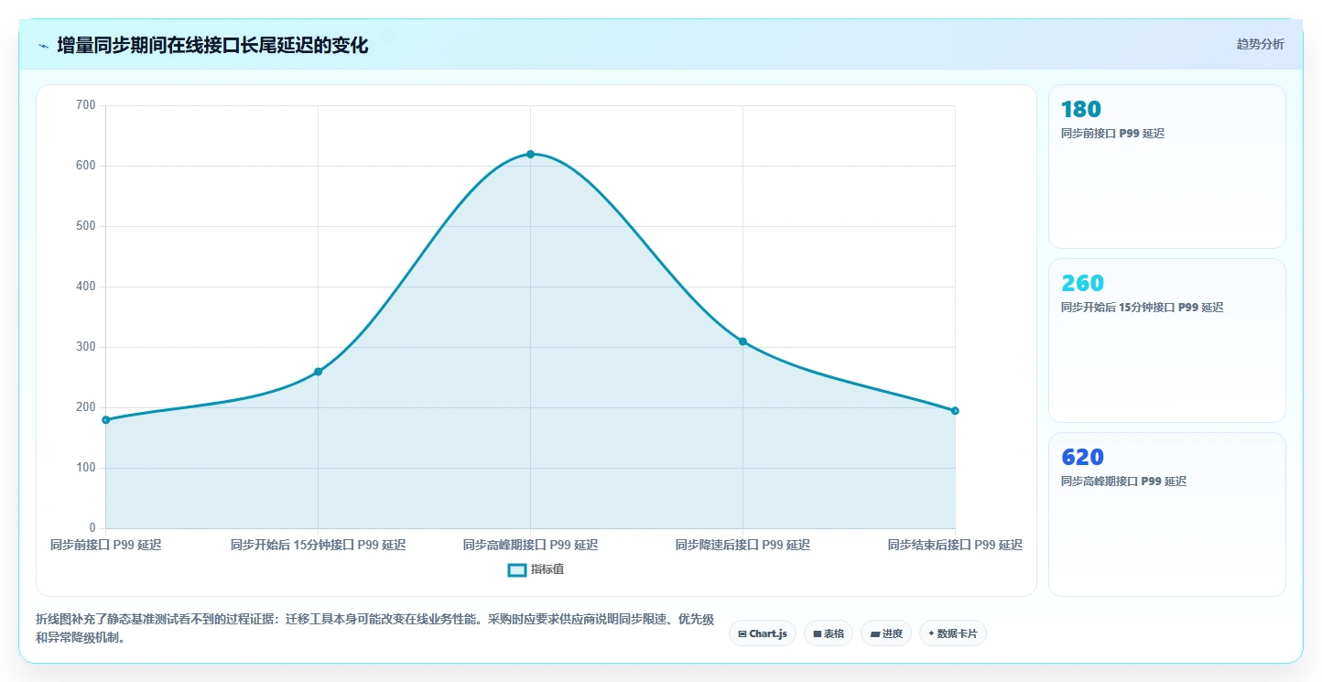Click x-axis label 同步降速后接口 P99 延迟
Image resolution: width=1322 pixels, height=682 pixels.
[742, 545]
